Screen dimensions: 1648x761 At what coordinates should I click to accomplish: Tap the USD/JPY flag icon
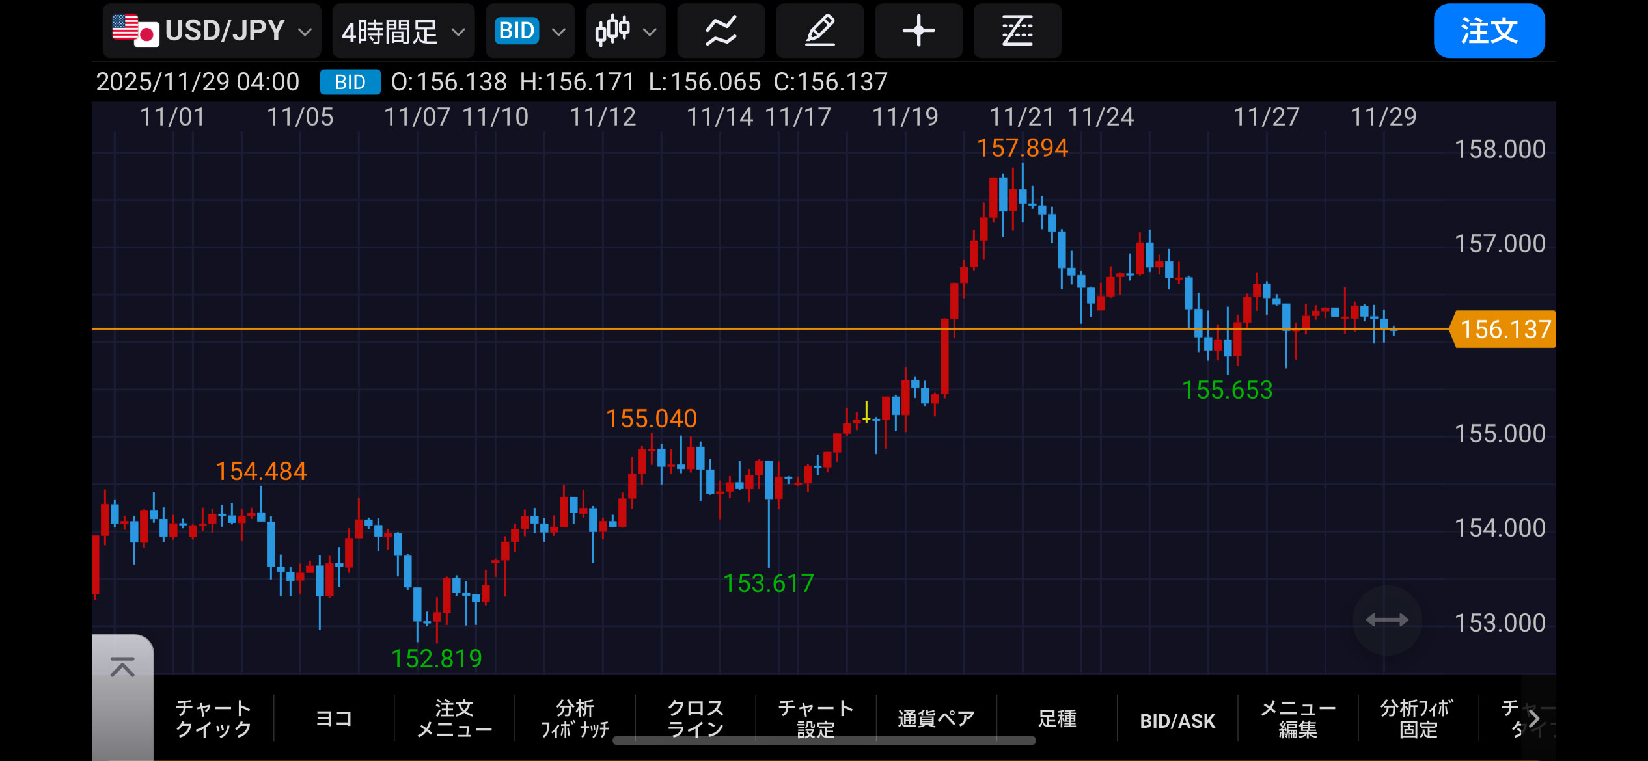[x=135, y=31]
